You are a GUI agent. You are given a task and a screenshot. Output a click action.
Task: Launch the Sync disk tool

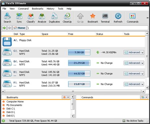pos(19,18)
